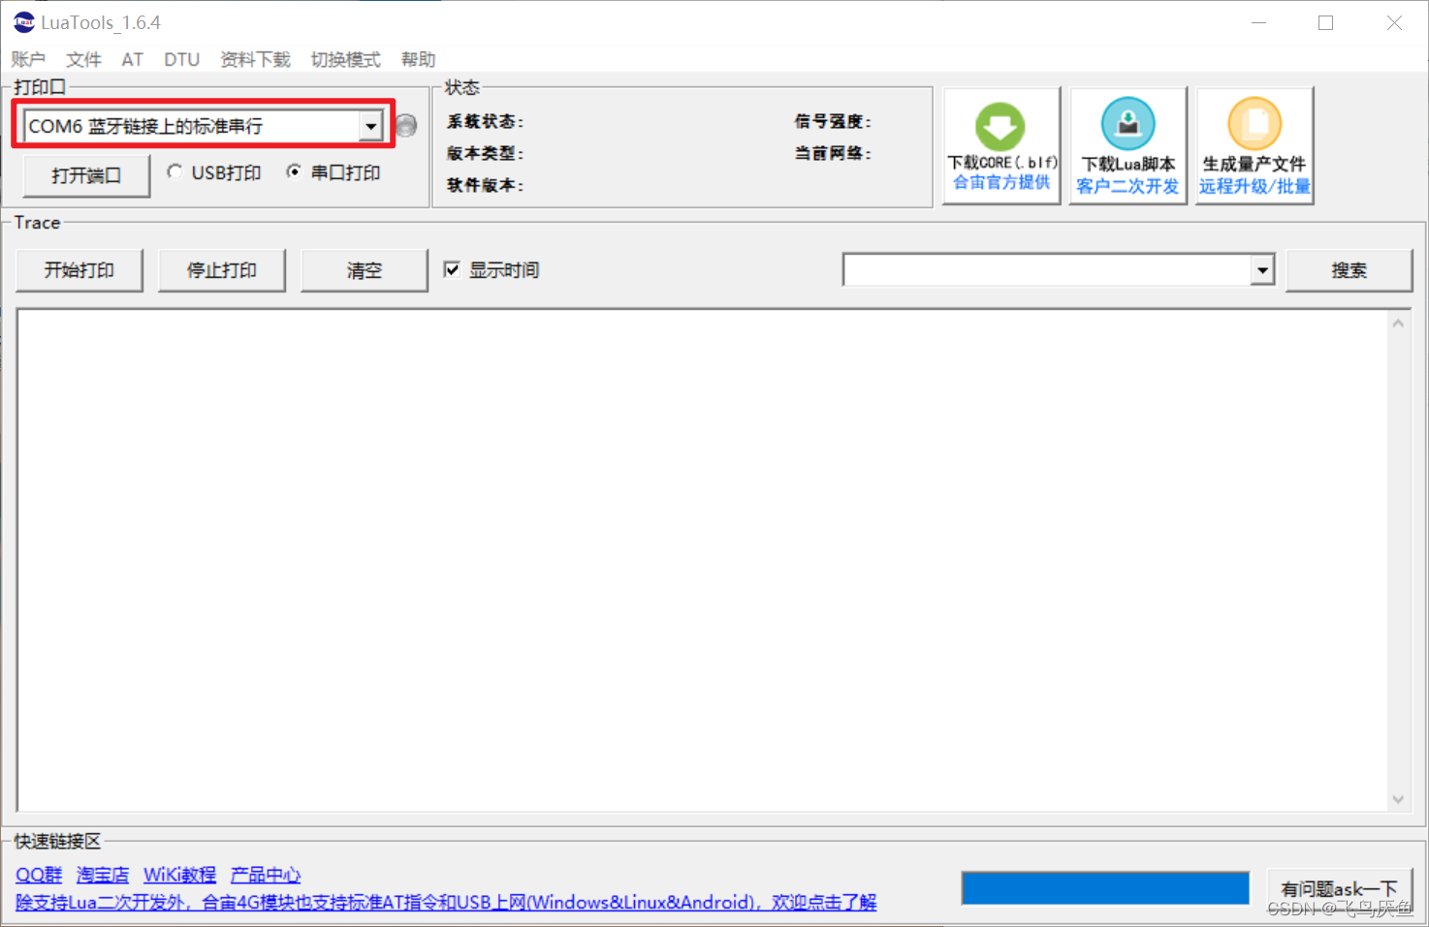Click the blue progress bar

(1105, 888)
